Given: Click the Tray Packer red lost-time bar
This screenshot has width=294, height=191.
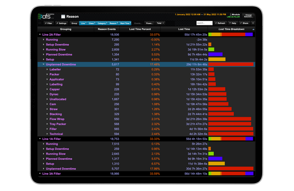Looking at the screenshot, I should tap(229, 124).
